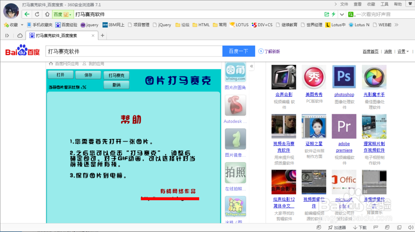Click the 打马赛克 button
The height and width of the screenshot is (232, 415).
(117, 76)
